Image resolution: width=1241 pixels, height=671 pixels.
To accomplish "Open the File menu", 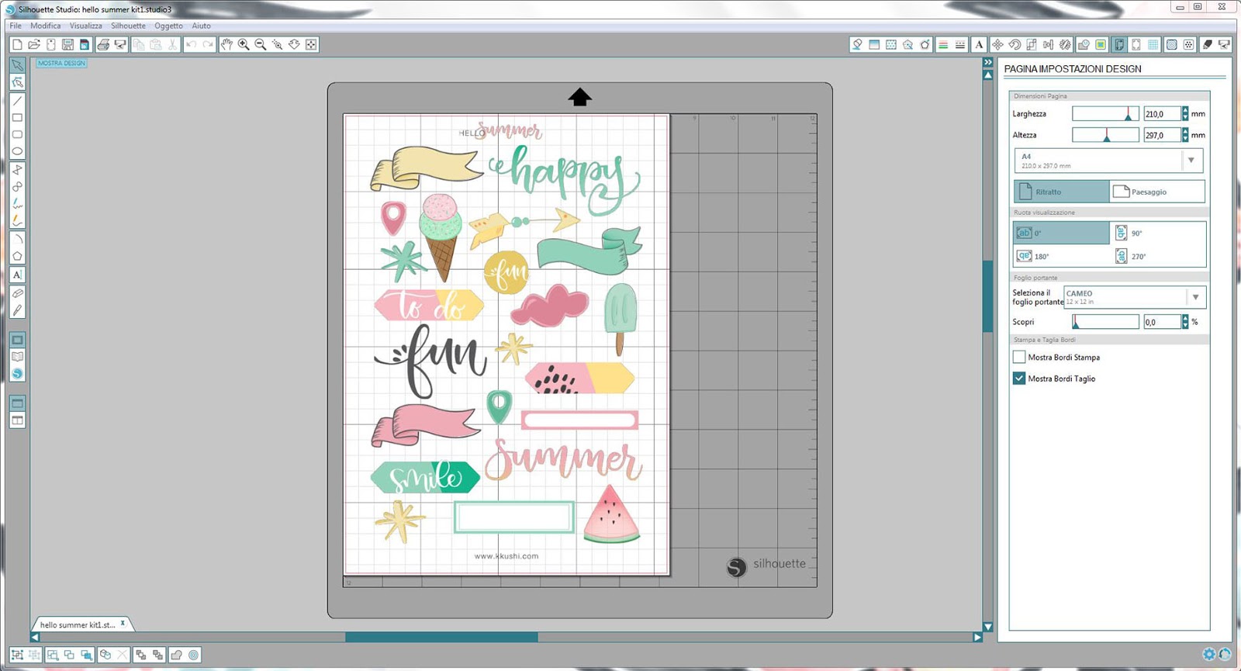I will pos(16,26).
